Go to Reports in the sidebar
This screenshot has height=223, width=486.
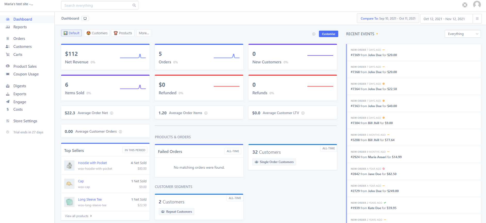coord(20,27)
